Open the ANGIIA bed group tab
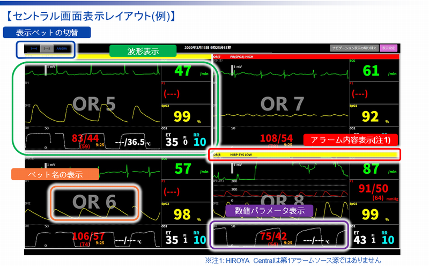This screenshot has width=429, height=266. tap(63, 49)
